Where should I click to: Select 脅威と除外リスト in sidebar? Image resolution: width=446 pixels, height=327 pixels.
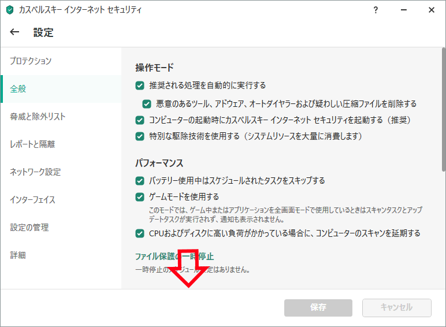coord(38,117)
